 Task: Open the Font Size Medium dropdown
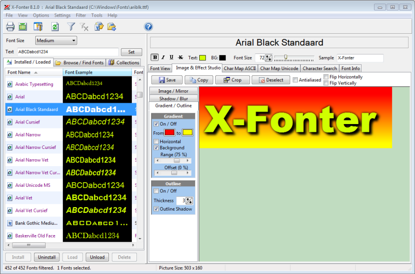pyautogui.click(x=56, y=40)
